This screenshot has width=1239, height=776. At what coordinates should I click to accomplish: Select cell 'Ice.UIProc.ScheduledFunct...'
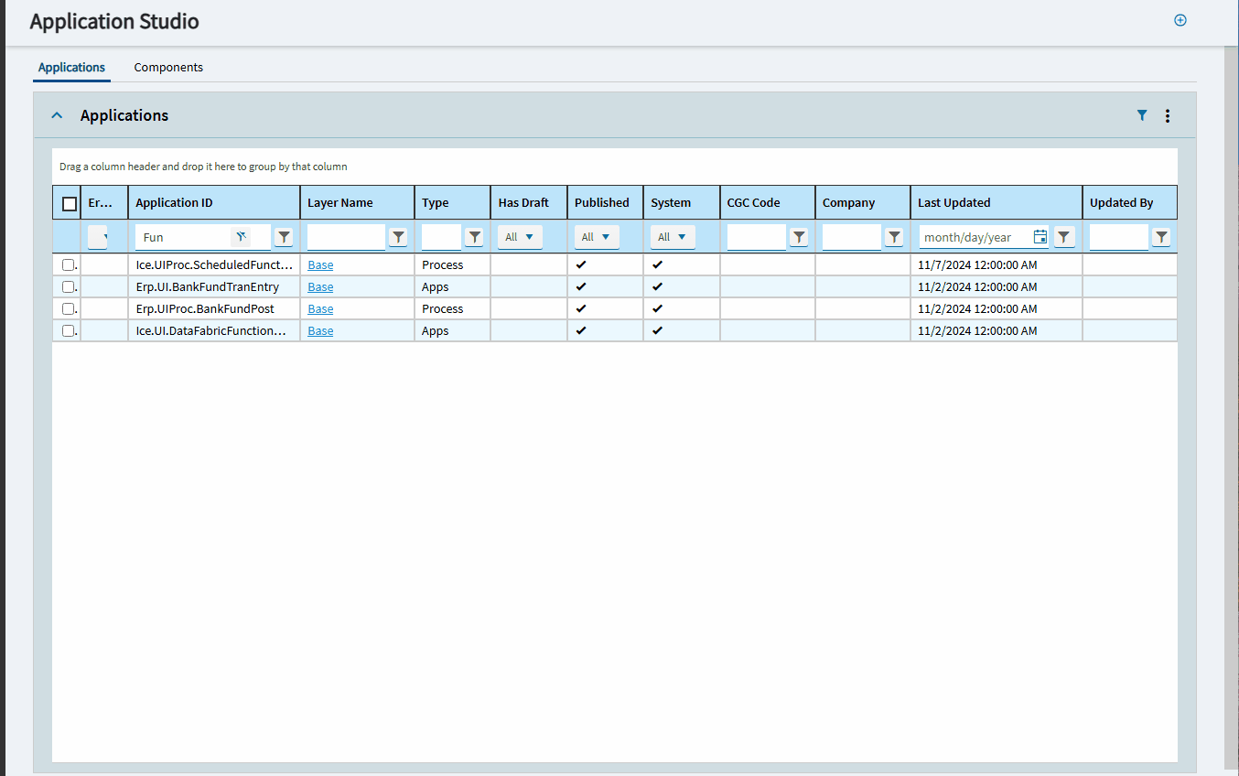(214, 264)
